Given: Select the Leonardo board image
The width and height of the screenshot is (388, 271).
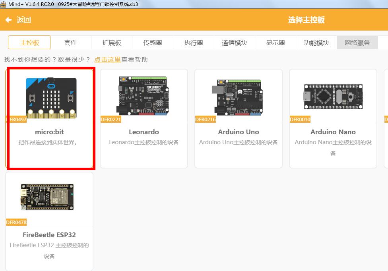Looking at the screenshot, I should pos(143,96).
